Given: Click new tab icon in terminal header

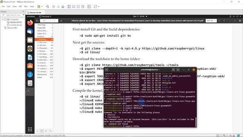Looking at the screenshot, I should pos(107,70).
